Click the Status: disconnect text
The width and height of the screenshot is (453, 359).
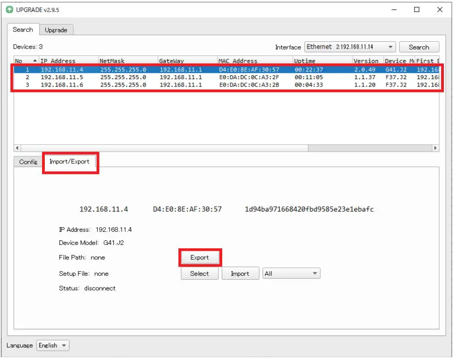click(87, 288)
